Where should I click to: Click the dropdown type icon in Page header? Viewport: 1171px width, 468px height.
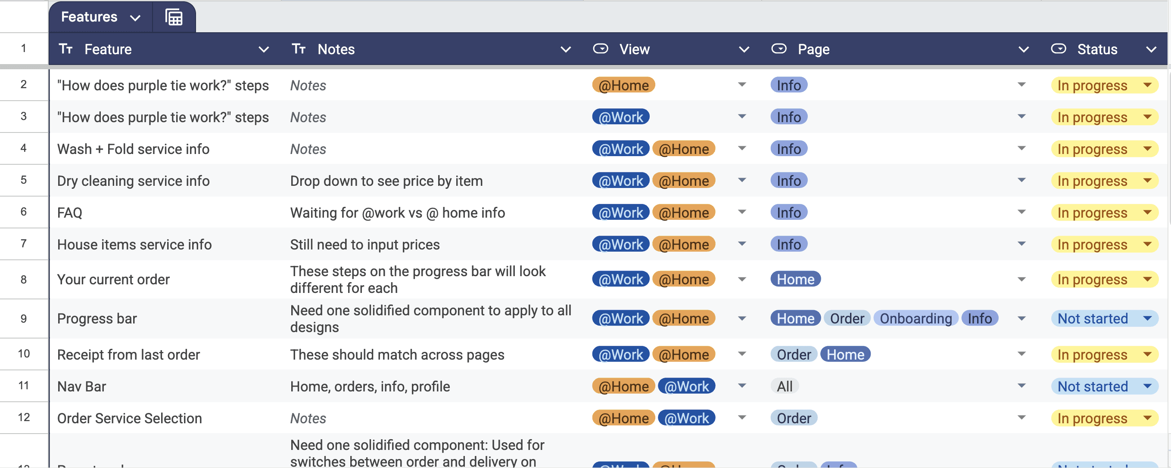[779, 49]
